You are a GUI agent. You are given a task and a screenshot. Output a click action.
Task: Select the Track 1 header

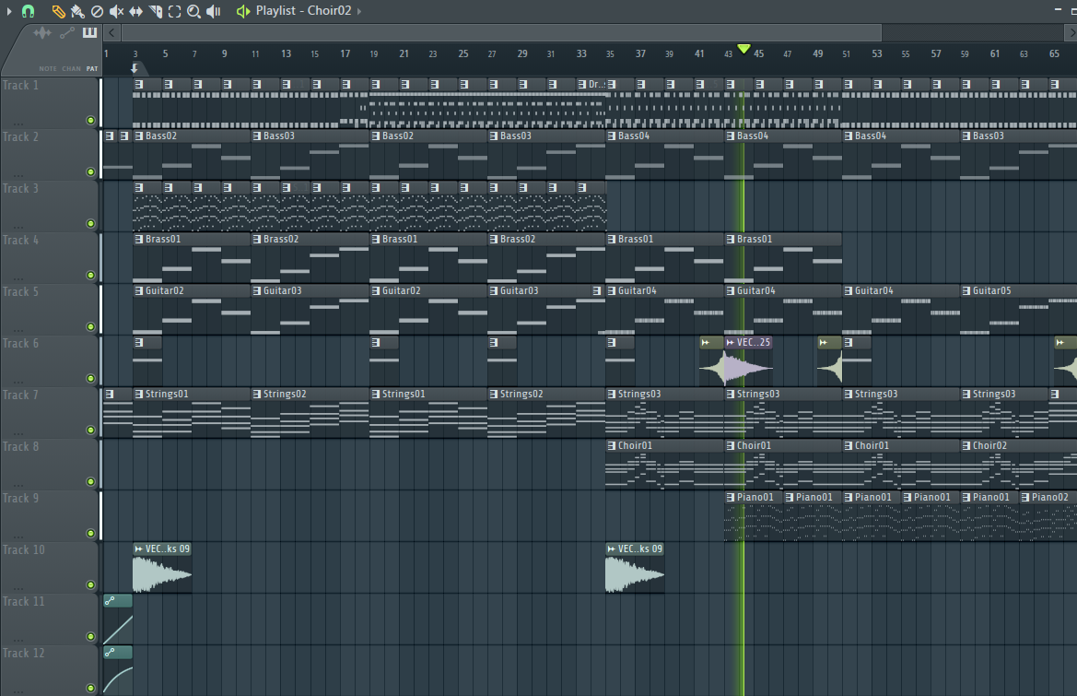pyautogui.click(x=50, y=102)
